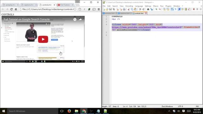Close the controls.html tab in Notepad++
Viewport: 203px width, 114px height.
(x=146, y=13)
